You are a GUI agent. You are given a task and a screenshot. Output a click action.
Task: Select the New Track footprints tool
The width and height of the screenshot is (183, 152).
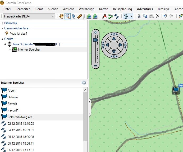click(x=116, y=16)
